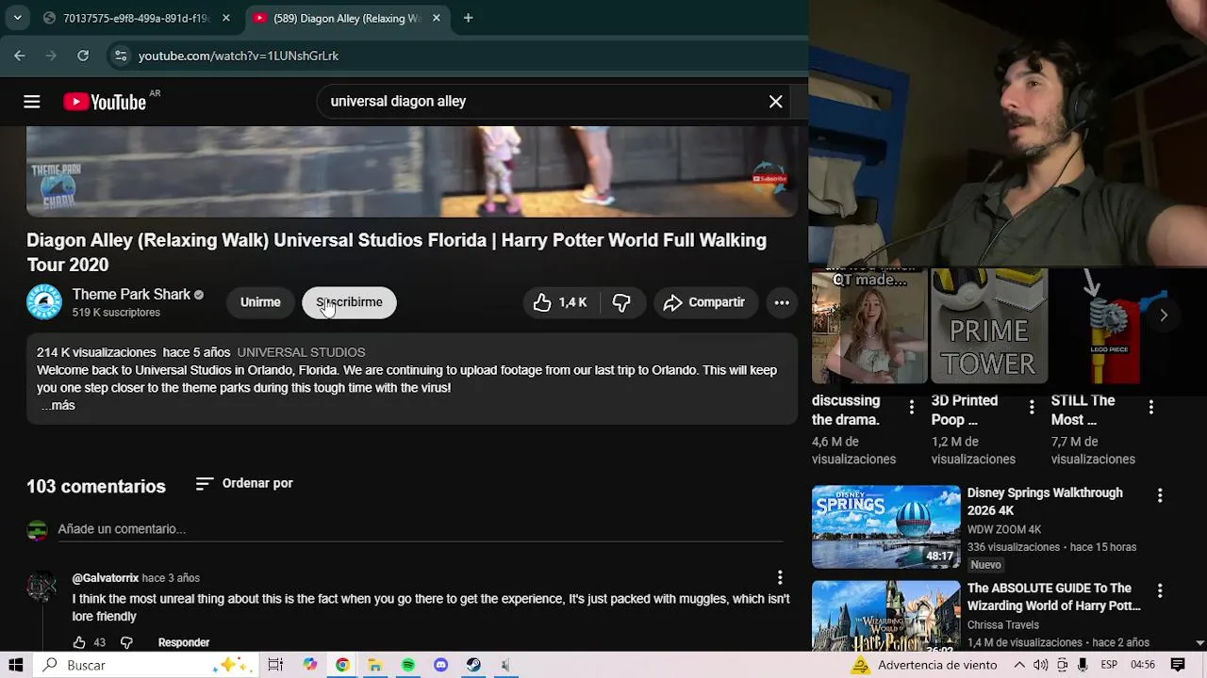Click the Responder link under Galvatorrix comment
The image size is (1207, 678).
184,642
